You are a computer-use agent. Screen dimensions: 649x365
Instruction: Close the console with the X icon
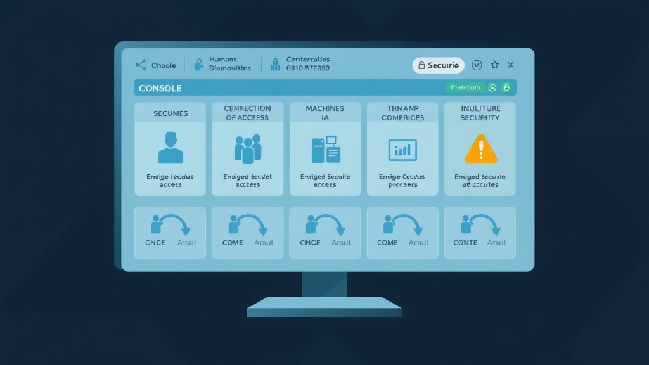(x=511, y=65)
